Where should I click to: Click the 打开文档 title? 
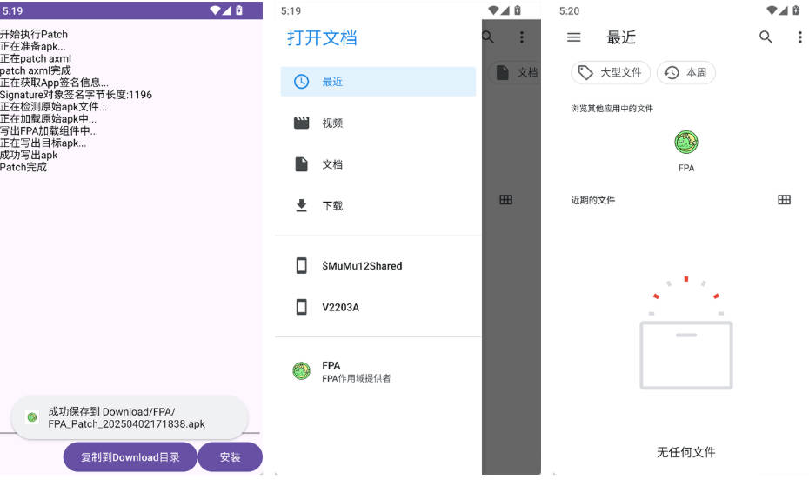click(x=322, y=37)
